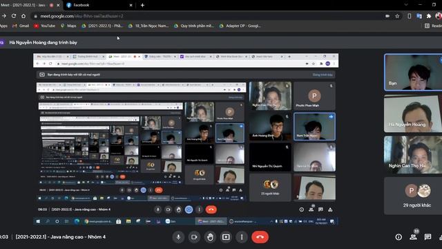Select Nghìn Cao Thọ Hải's video tile

(x=413, y=155)
